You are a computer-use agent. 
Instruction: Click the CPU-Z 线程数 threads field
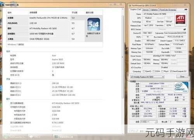click(x=185, y=122)
